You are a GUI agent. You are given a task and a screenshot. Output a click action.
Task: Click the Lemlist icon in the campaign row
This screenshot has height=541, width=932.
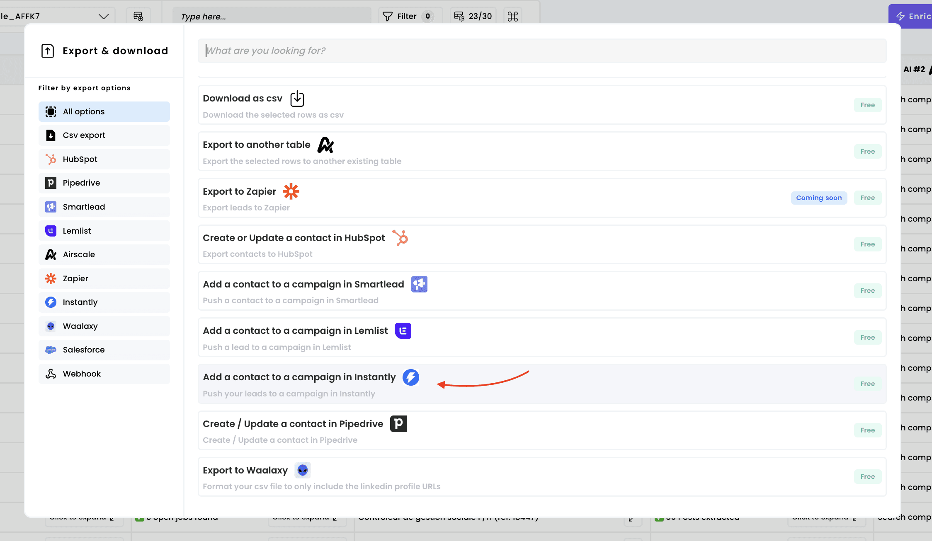pyautogui.click(x=403, y=331)
